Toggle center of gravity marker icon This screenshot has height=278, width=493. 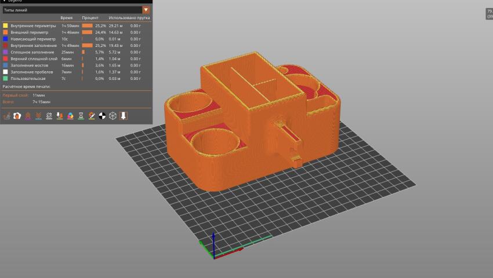point(102,116)
